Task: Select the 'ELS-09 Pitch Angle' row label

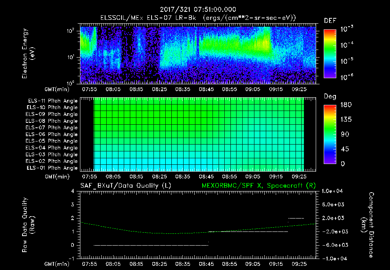Action: [52, 114]
